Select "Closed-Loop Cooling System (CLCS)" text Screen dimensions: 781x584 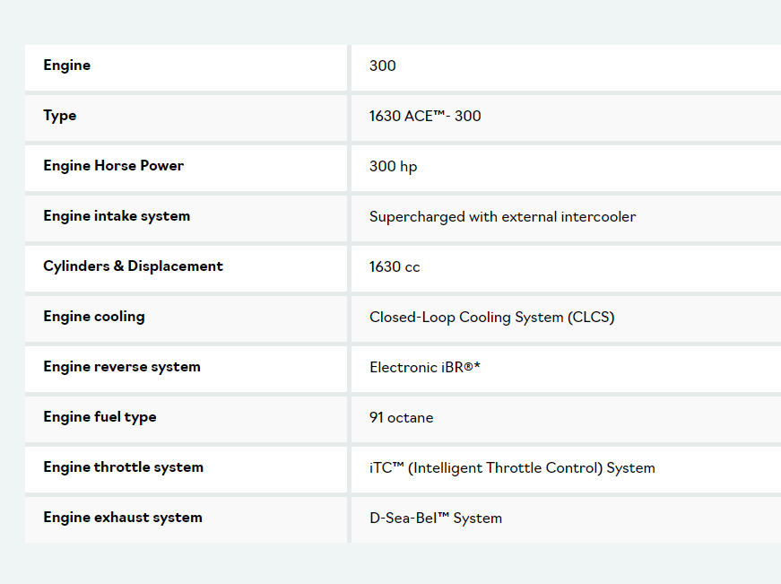point(491,317)
